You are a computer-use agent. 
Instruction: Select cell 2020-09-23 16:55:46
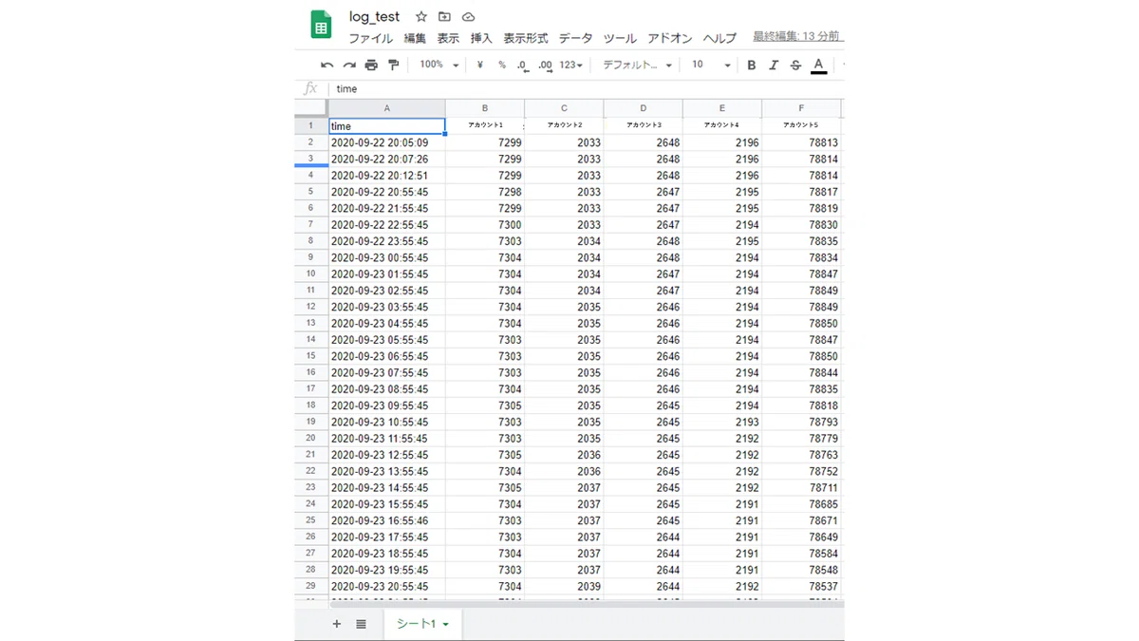[x=387, y=520]
